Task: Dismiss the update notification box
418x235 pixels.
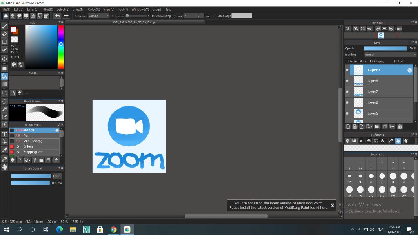Action: pyautogui.click(x=332, y=205)
